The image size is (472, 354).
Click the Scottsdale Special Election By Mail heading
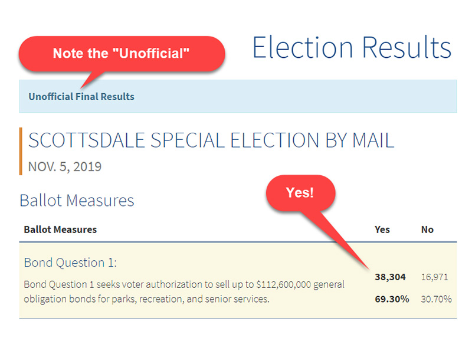point(211,140)
